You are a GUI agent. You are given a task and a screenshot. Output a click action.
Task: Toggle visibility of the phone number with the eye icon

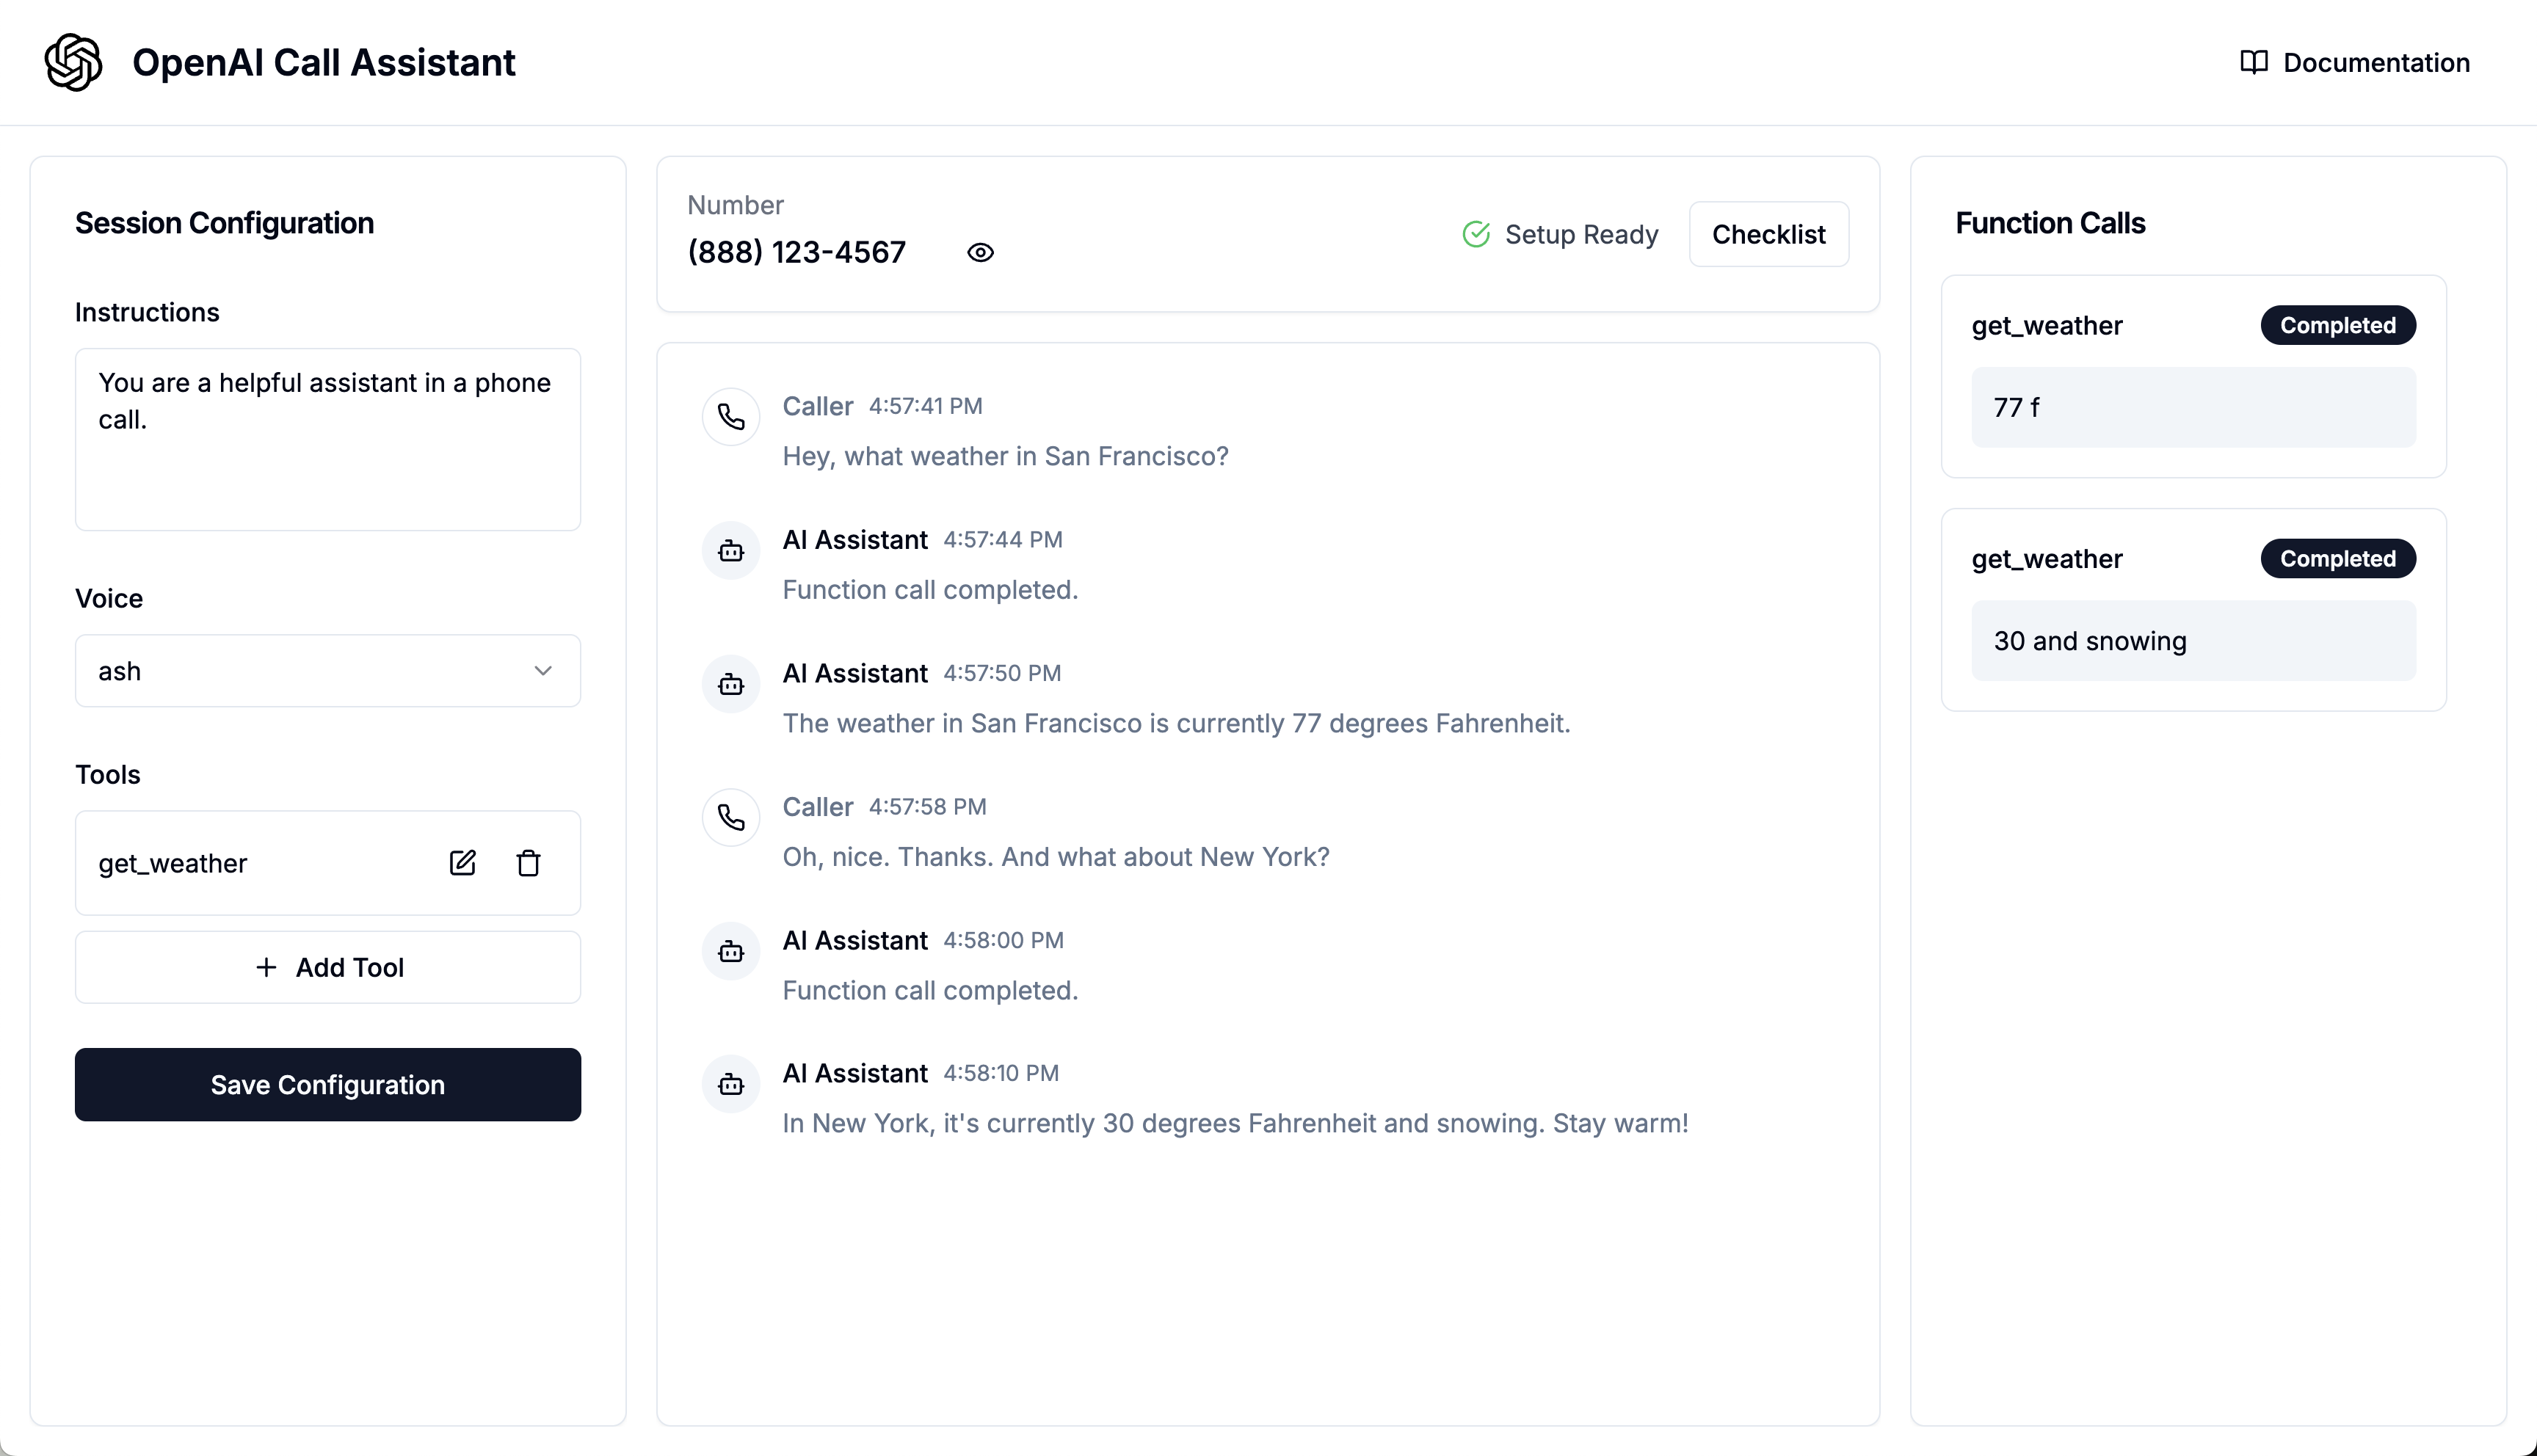pyautogui.click(x=980, y=252)
